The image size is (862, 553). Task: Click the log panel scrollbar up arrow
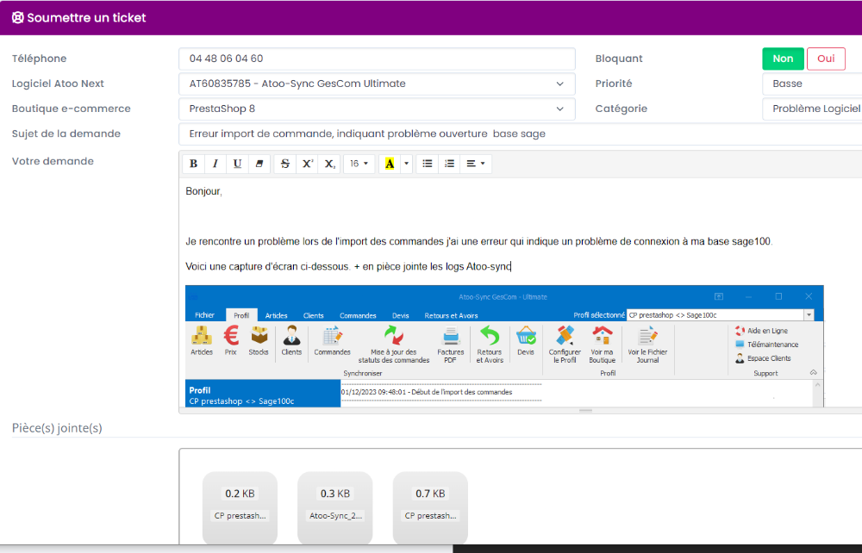817,385
